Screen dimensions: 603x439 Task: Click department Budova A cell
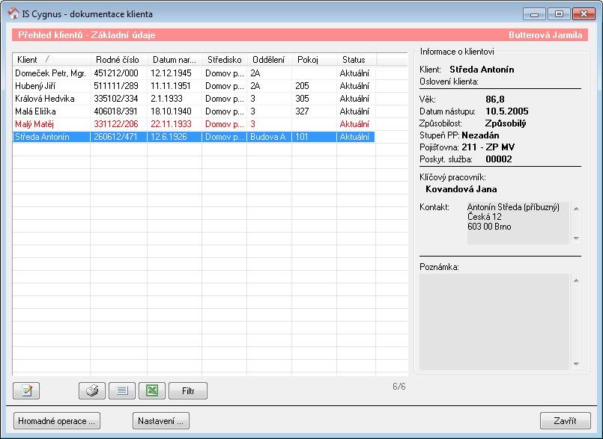tap(268, 137)
